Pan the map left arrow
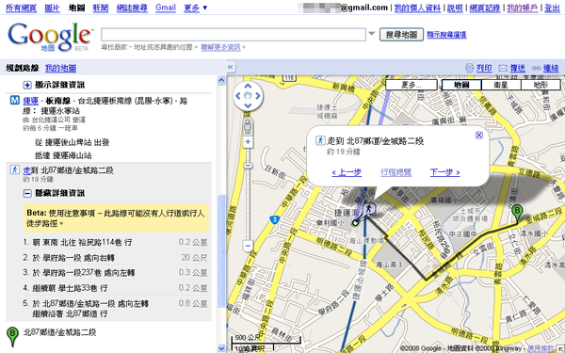The height and width of the screenshot is (353, 565). click(x=238, y=96)
